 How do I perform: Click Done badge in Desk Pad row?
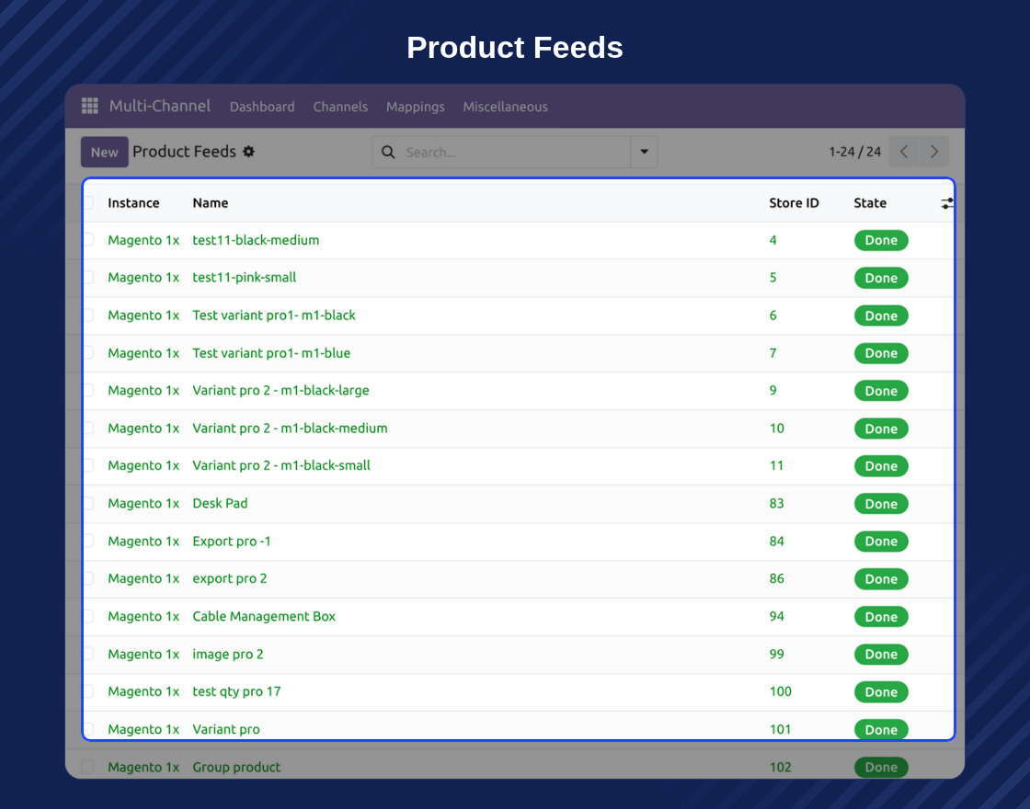coord(881,504)
